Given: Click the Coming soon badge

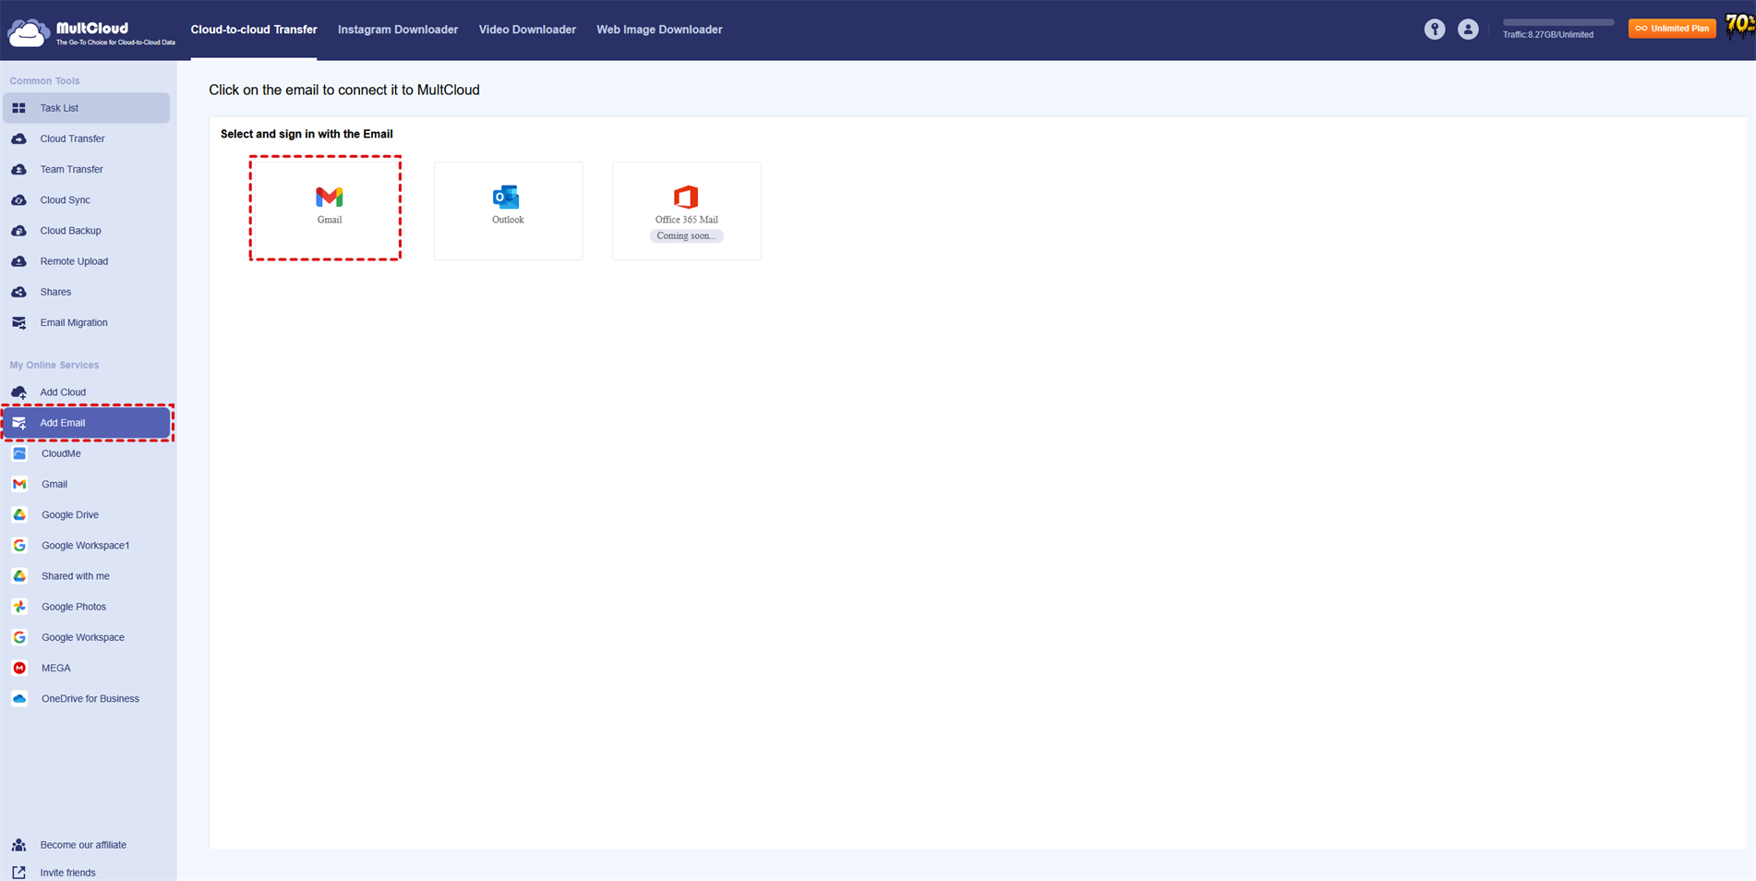Looking at the screenshot, I should (x=686, y=235).
